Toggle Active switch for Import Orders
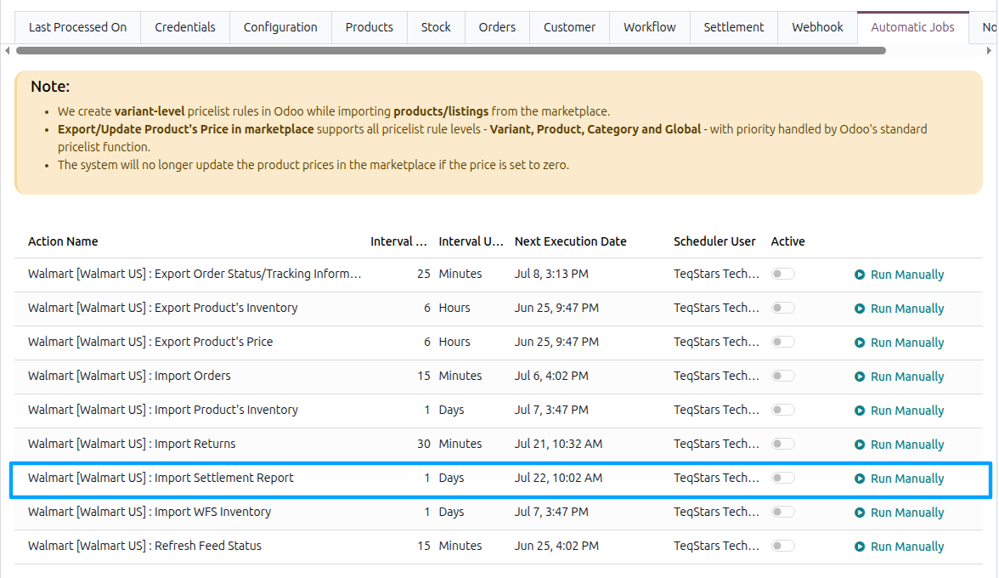The width and height of the screenshot is (999, 578). tap(783, 376)
